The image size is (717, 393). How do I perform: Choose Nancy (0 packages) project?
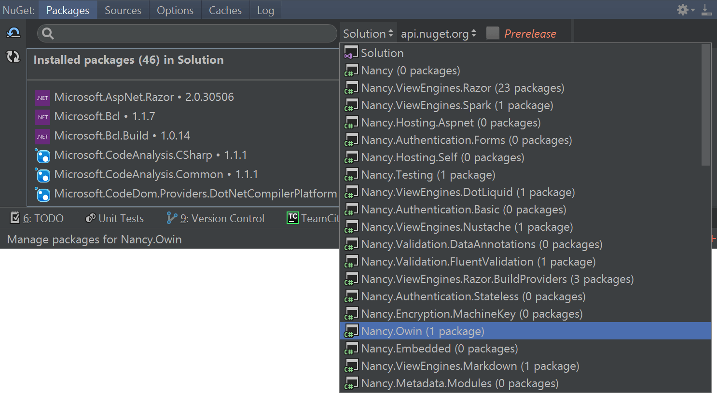pos(522,70)
